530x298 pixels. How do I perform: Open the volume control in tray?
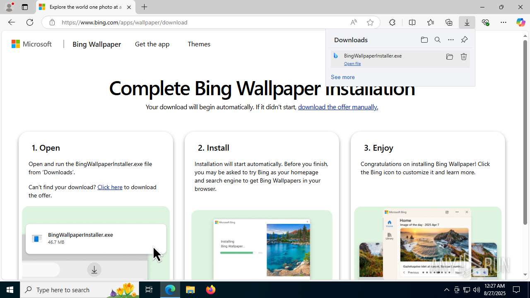tap(476, 290)
